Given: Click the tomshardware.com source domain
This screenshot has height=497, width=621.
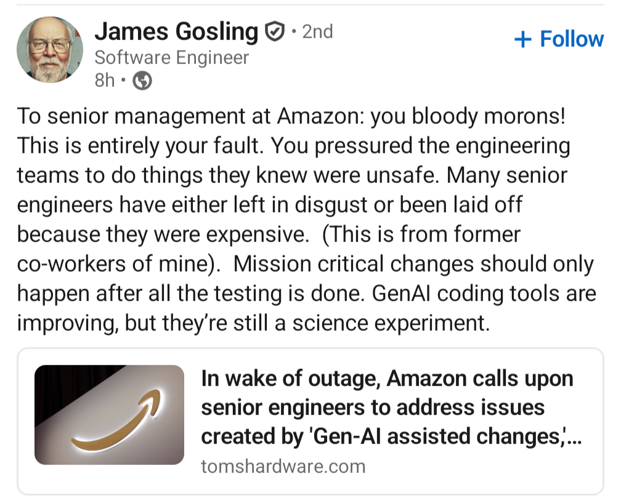Looking at the screenshot, I should pos(283,466).
